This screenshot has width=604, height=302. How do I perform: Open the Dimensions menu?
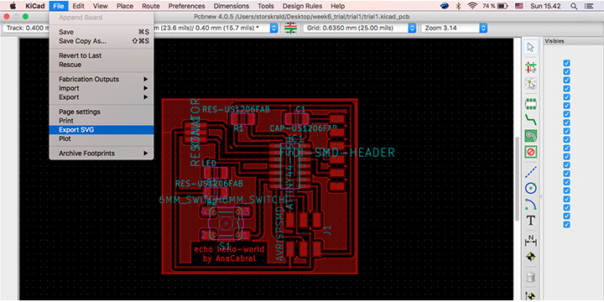click(x=232, y=6)
